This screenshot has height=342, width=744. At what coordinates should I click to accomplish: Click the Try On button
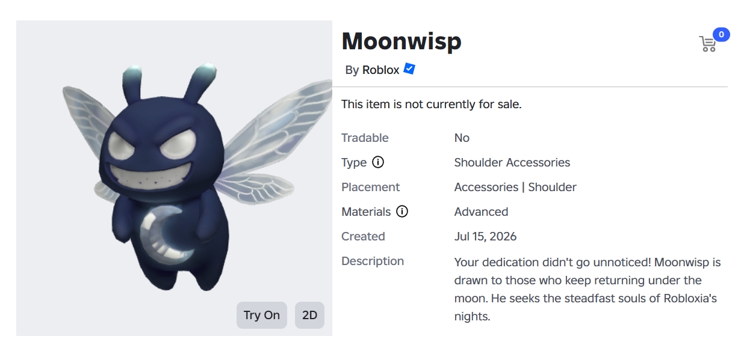click(x=262, y=315)
